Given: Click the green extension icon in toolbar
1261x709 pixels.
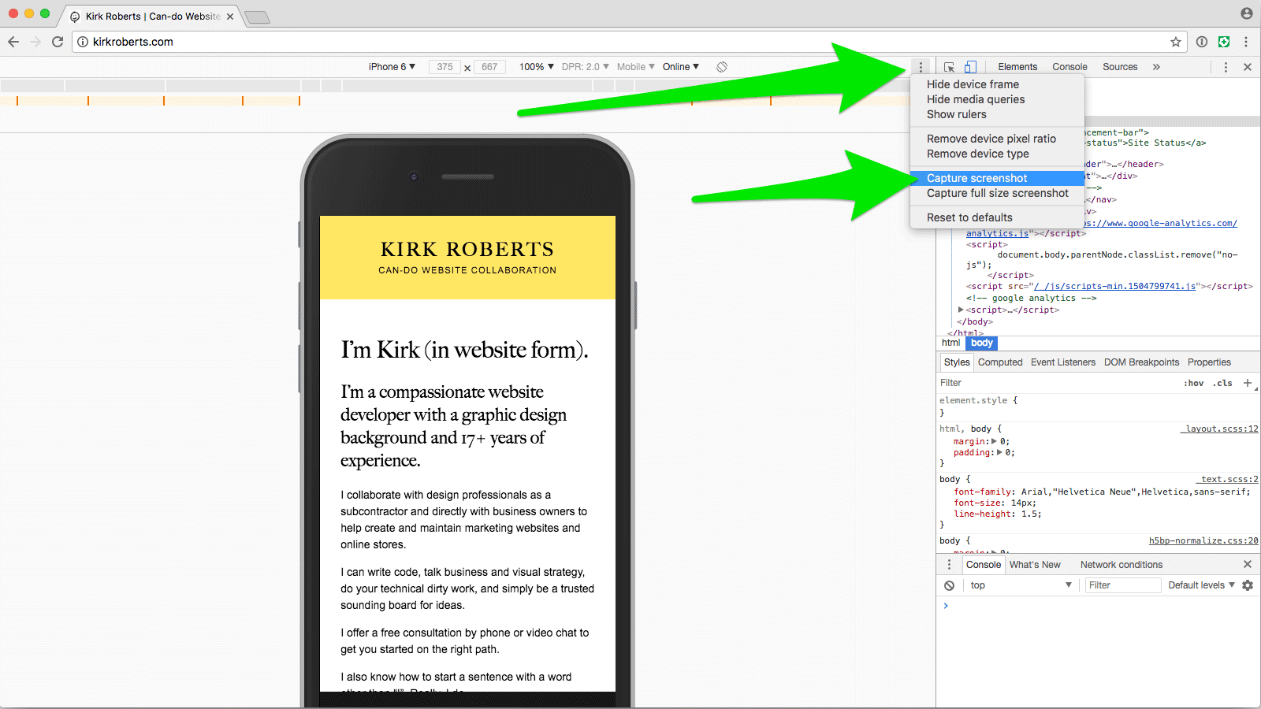Looking at the screenshot, I should [1224, 42].
